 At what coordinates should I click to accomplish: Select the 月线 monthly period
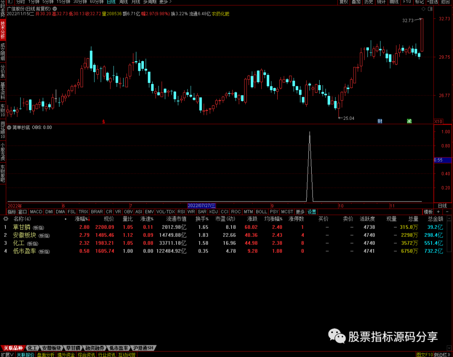[x=136, y=2]
